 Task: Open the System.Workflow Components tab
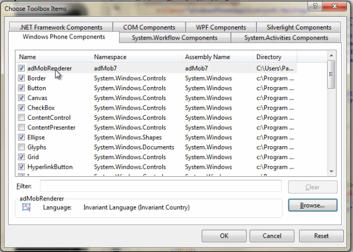pyautogui.click(x=175, y=38)
